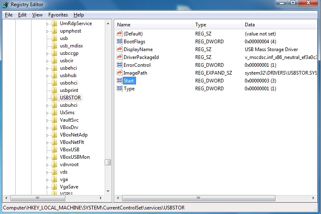Click the tree pane vertical scroll thumb

108,162
